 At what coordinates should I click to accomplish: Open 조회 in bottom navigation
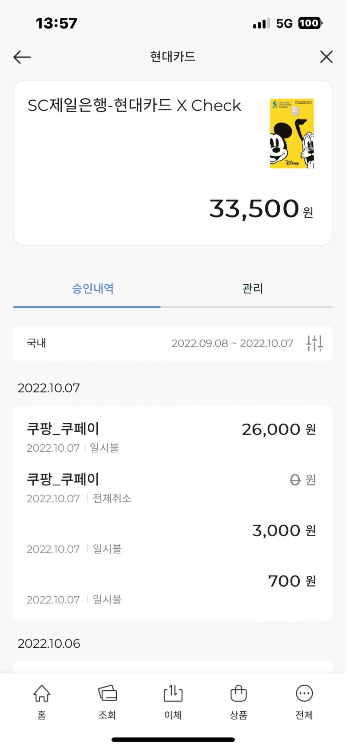107,701
